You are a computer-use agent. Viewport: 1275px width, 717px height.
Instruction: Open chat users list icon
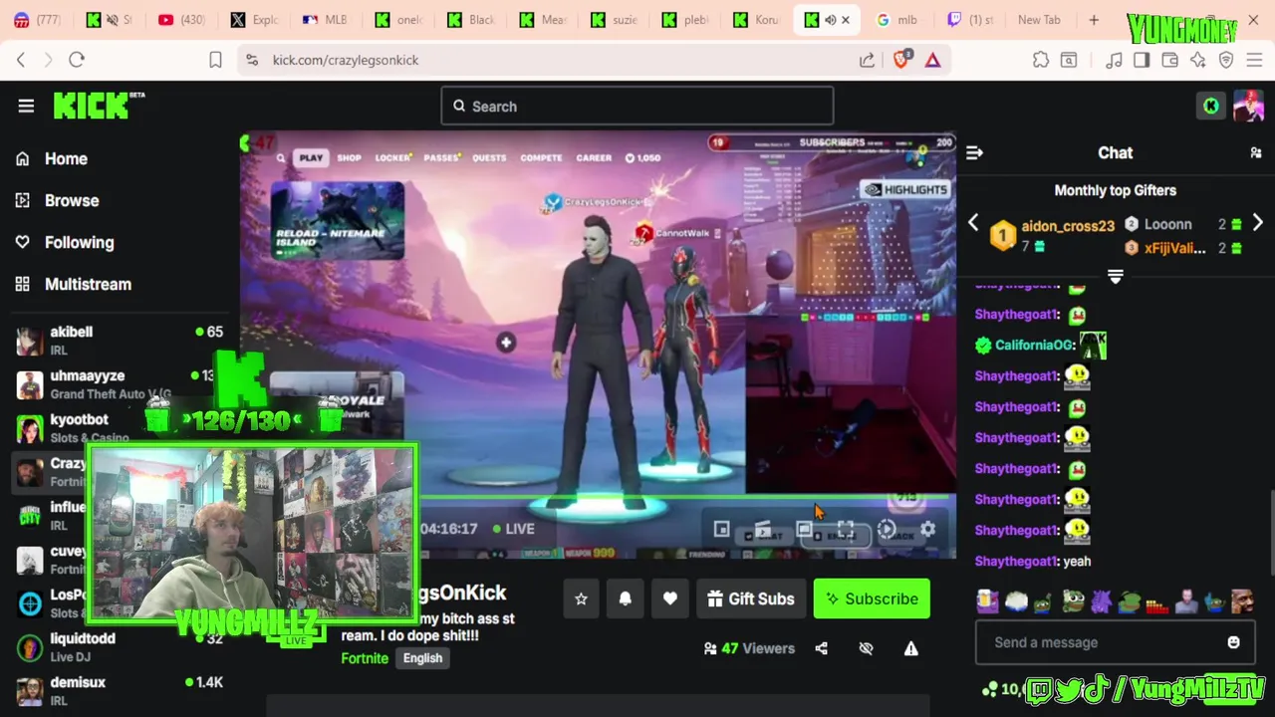point(1256,152)
